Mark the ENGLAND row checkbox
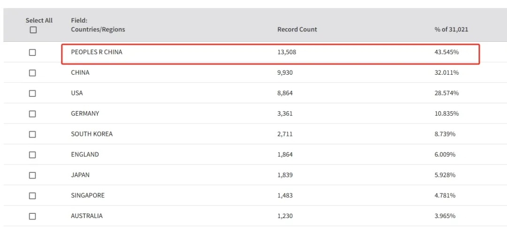This screenshot has width=507, height=227. (32, 155)
